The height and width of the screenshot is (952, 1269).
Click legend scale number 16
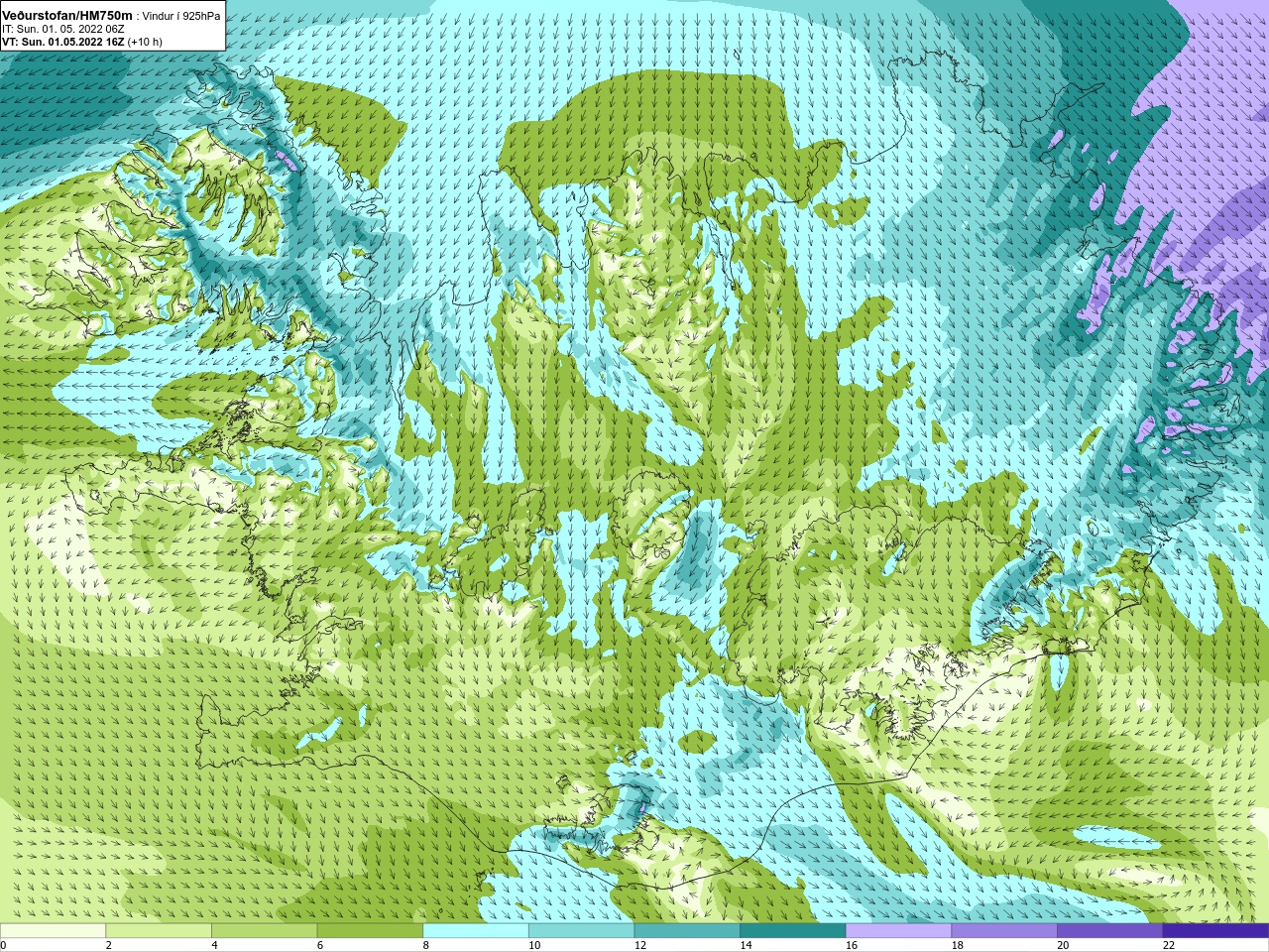pyautogui.click(x=852, y=945)
